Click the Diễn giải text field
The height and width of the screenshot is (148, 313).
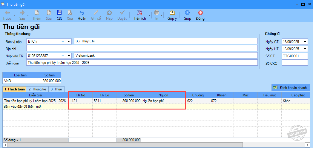coord(142,63)
